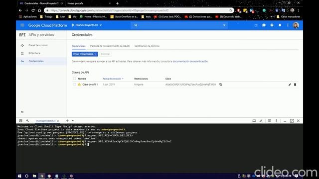Click the Eliminar button
The height and width of the screenshot is (179, 319).
coord(105,54)
